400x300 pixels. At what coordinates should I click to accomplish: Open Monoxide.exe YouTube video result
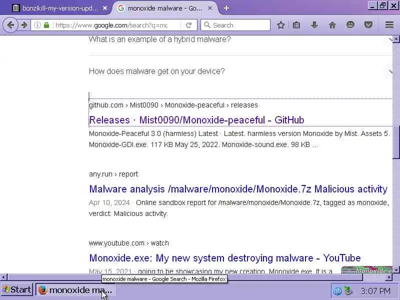[224, 258]
